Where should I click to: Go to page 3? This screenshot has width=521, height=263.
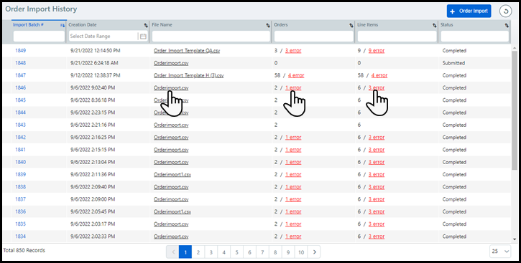pyautogui.click(x=211, y=252)
